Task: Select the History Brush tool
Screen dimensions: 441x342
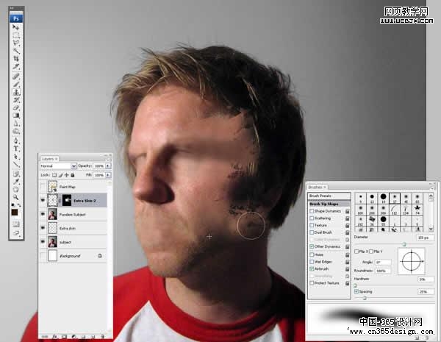Action: (16, 99)
